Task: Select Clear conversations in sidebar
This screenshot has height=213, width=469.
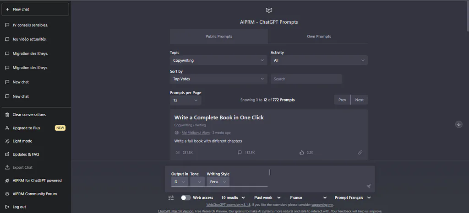Action: [x=35, y=115]
